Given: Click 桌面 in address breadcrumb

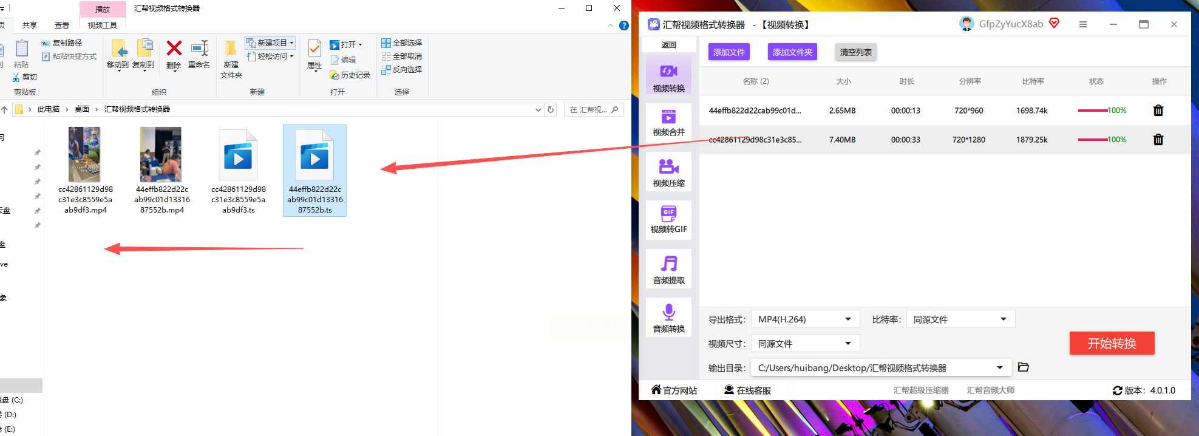Looking at the screenshot, I should (82, 109).
